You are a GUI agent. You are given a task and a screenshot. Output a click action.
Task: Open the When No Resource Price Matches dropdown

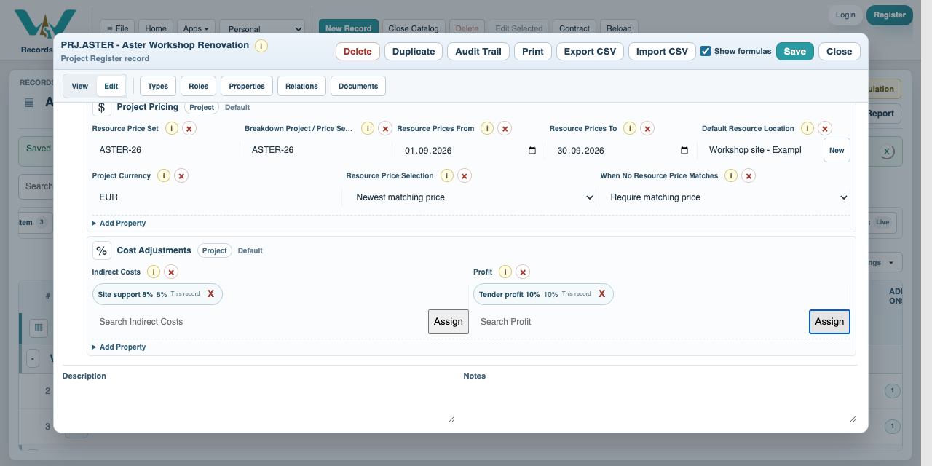point(727,197)
